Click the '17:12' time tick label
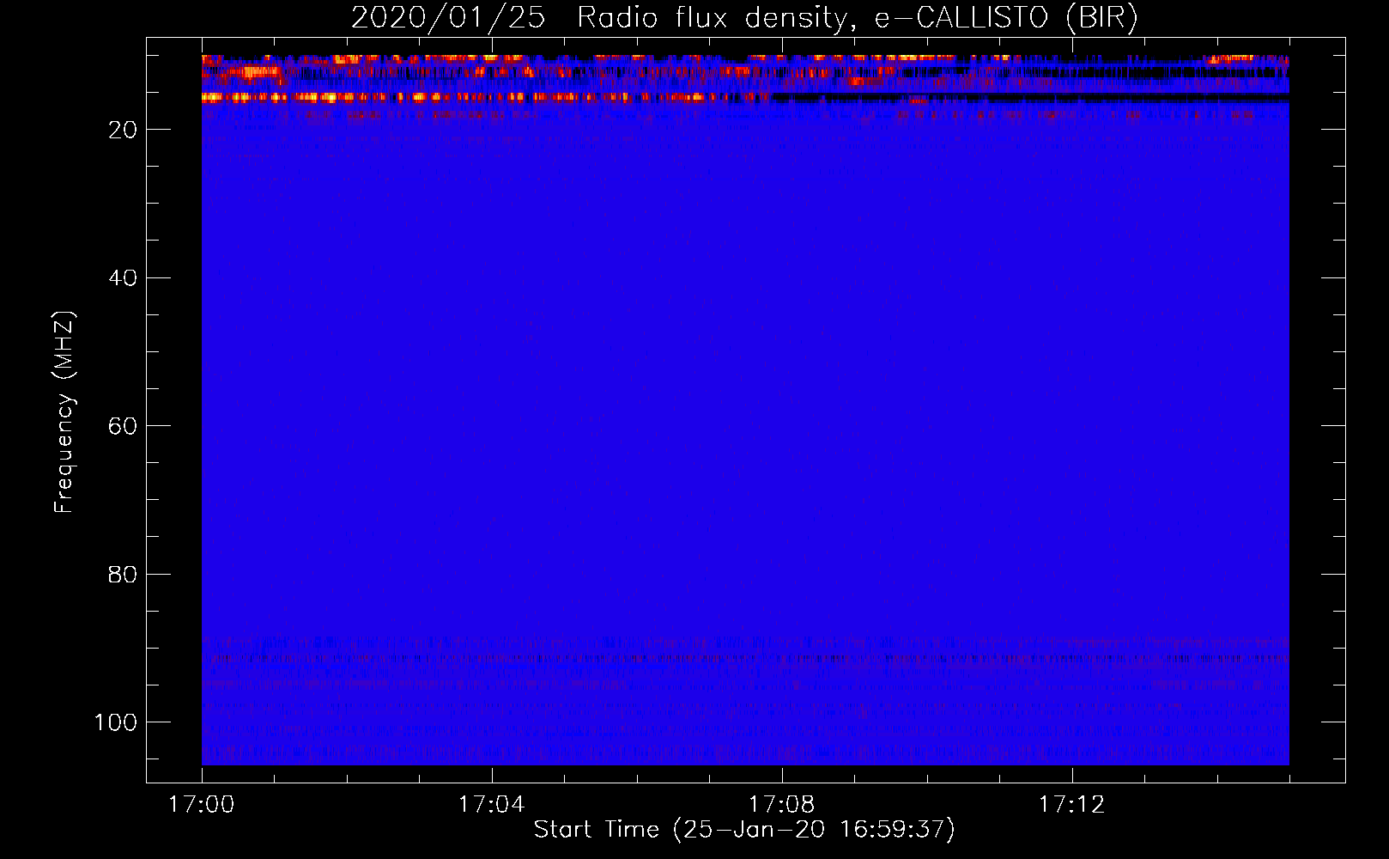The width and height of the screenshot is (1389, 859). tap(1071, 805)
